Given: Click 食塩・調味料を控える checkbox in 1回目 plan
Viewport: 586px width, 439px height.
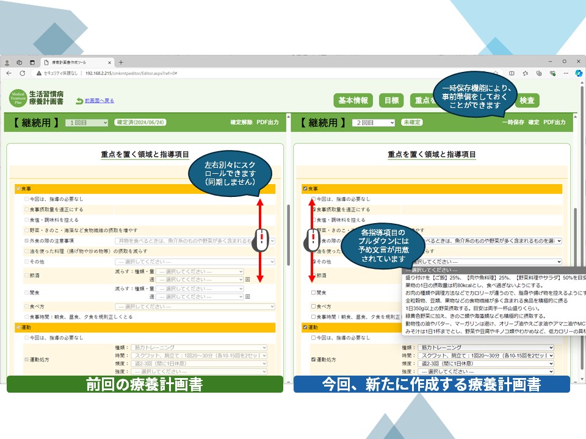Looking at the screenshot, I should [x=26, y=220].
